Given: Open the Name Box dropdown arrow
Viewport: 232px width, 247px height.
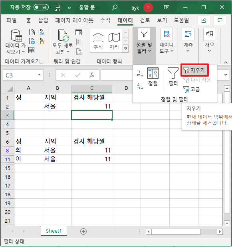Looking at the screenshot, I should click(x=39, y=75).
